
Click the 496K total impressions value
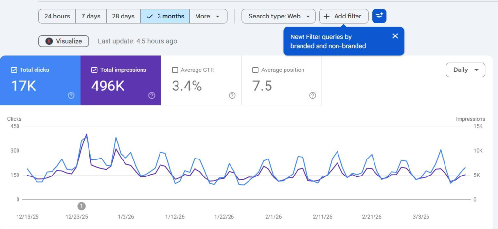coord(107,86)
